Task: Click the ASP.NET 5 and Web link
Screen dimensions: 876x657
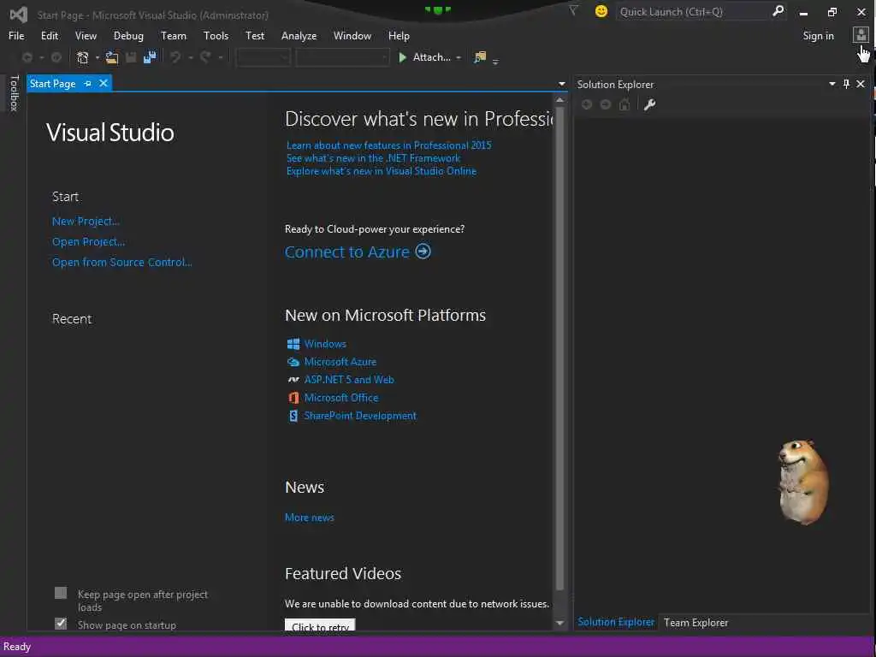Action: tap(349, 379)
